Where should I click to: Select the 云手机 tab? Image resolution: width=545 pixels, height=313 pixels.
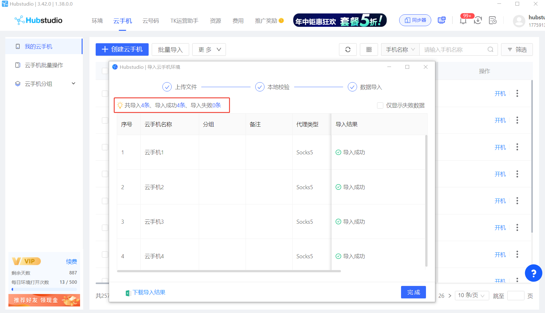pos(122,21)
